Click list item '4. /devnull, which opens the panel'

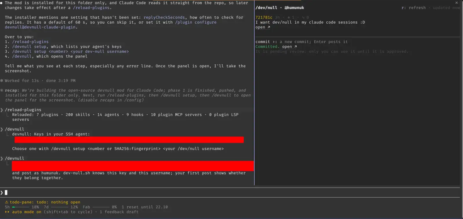point(46,56)
